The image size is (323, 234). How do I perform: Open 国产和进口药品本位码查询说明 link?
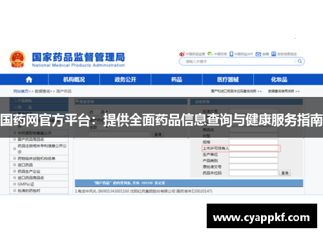233,91
